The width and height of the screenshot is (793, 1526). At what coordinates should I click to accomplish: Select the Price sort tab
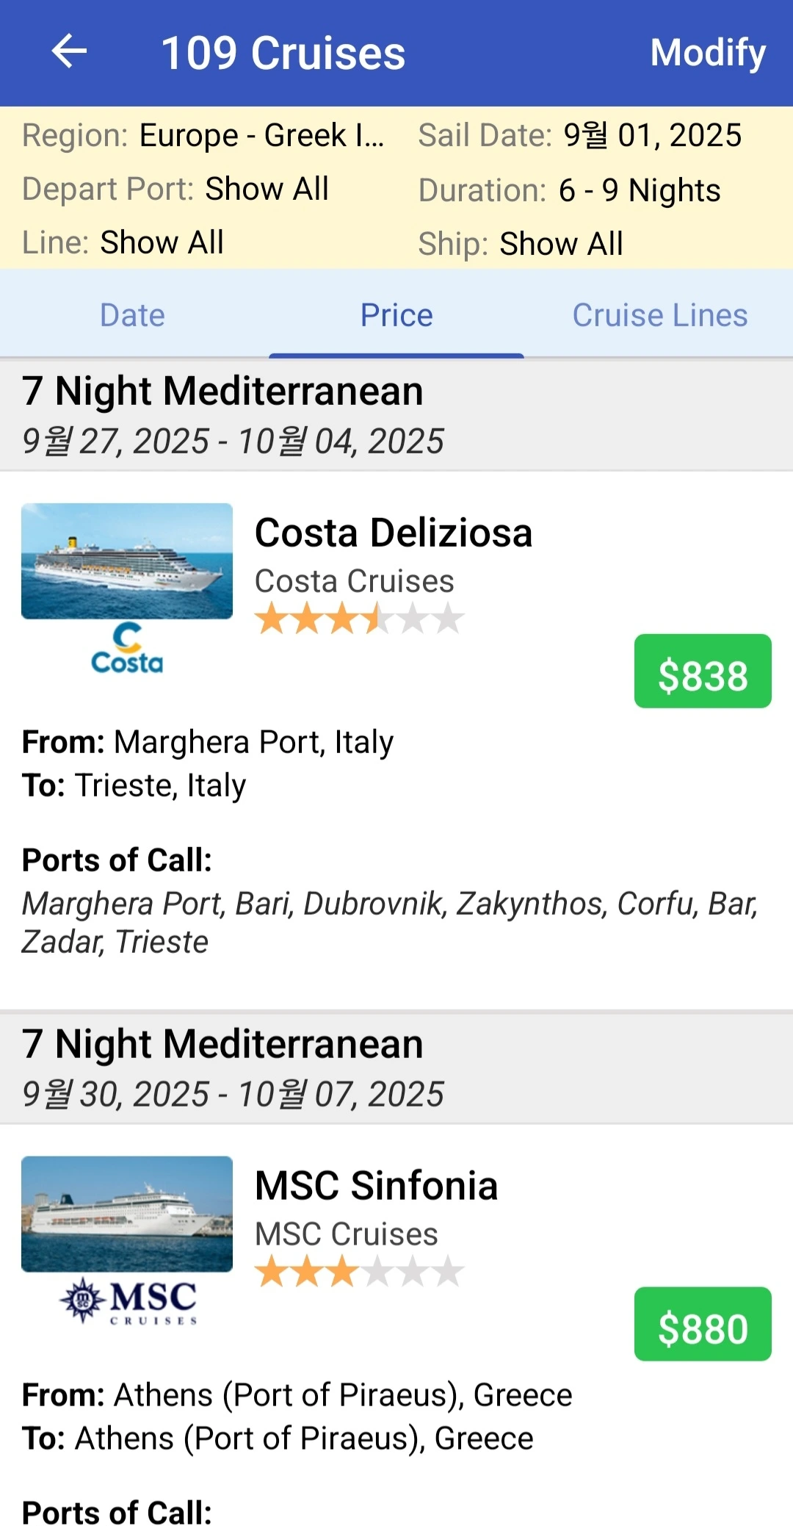[x=396, y=315]
